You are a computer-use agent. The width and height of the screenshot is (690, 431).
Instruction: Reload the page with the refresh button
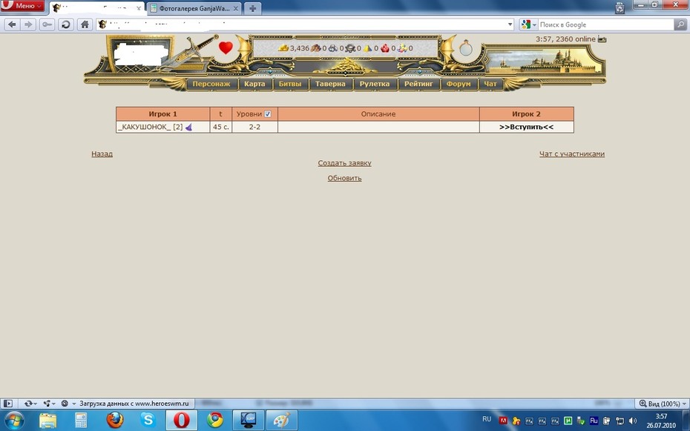point(66,24)
